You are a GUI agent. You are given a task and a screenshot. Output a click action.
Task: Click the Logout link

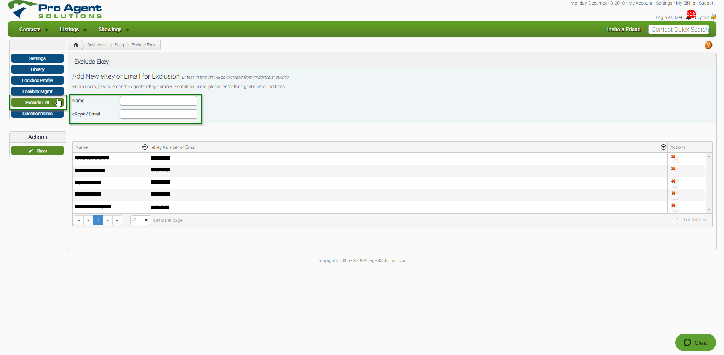click(703, 17)
